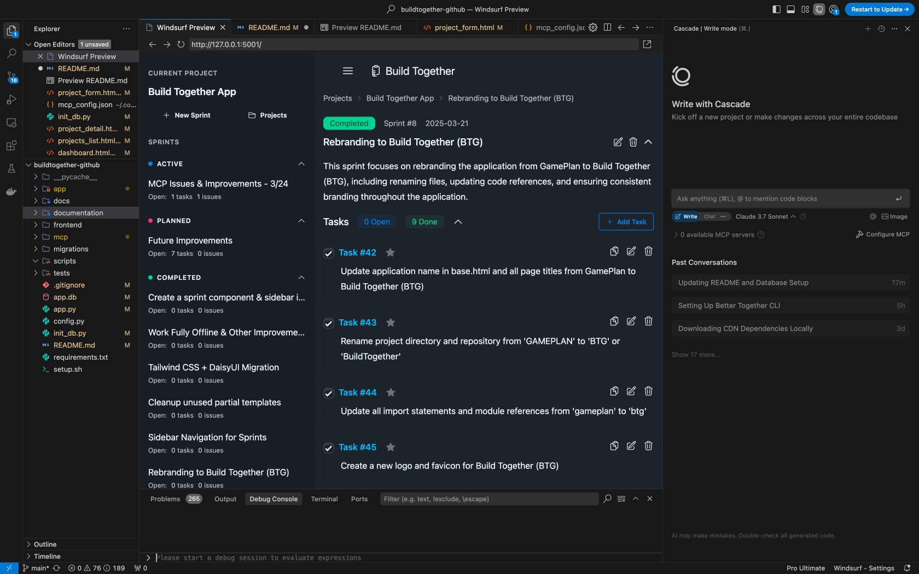
Task: Copy Task #45
Action: [x=614, y=446]
